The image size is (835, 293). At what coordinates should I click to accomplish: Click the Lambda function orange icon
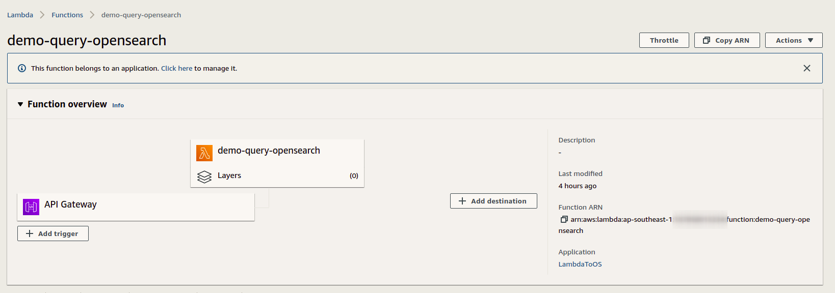[204, 153]
